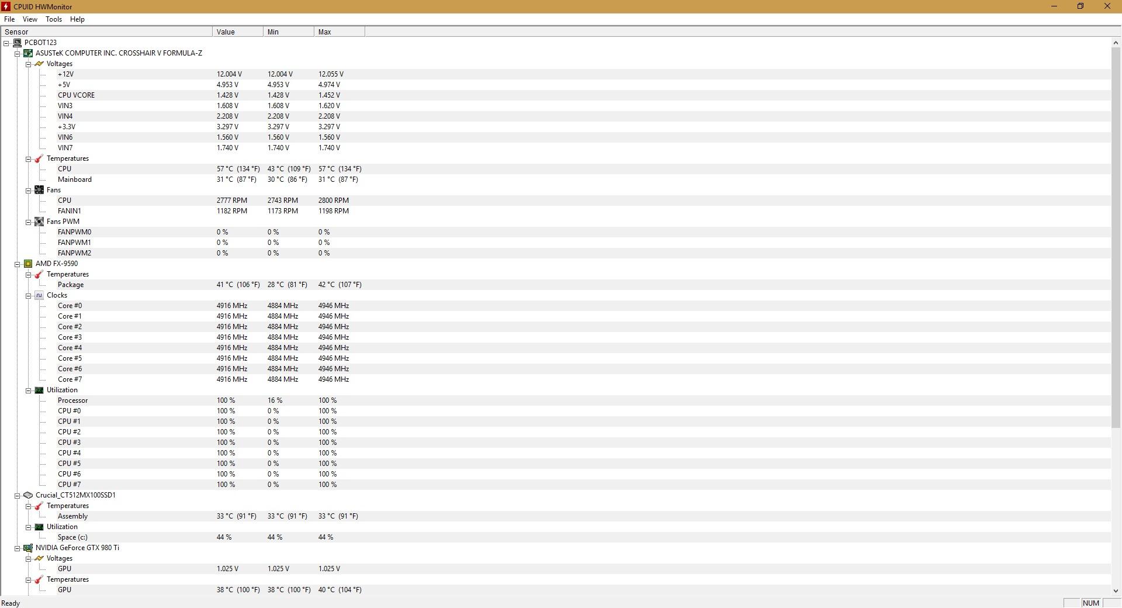Collapse the motherboard Voltages section

tap(28, 64)
